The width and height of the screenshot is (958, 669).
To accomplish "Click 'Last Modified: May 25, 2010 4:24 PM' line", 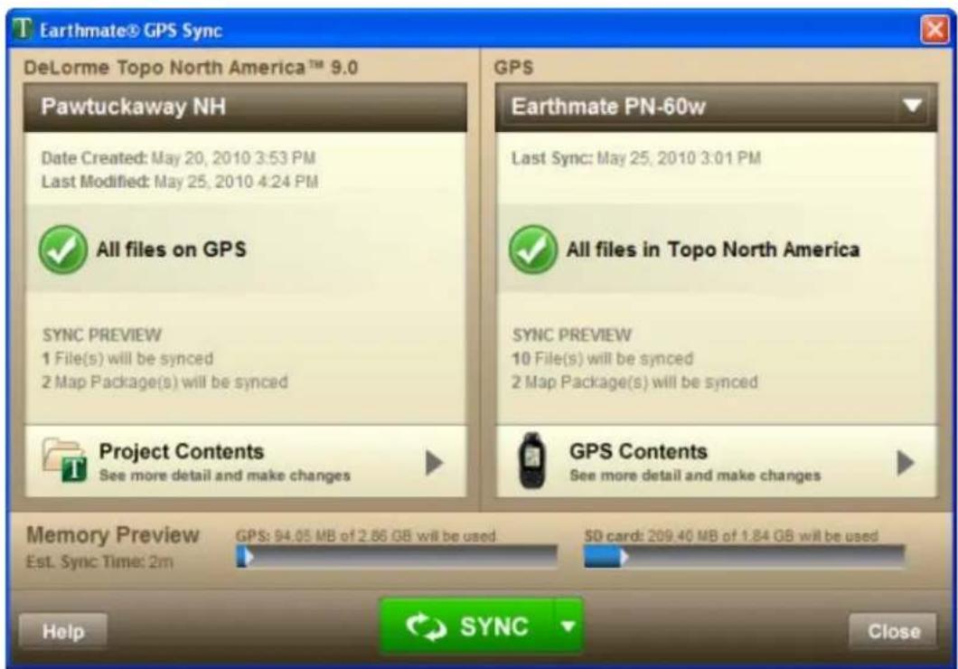I will (x=180, y=182).
